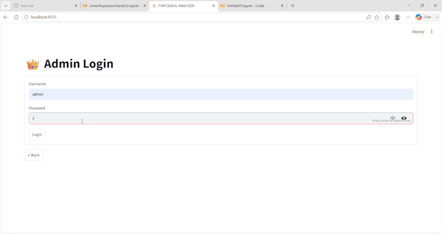
Task: Click the Password label
Action: pyautogui.click(x=36, y=108)
